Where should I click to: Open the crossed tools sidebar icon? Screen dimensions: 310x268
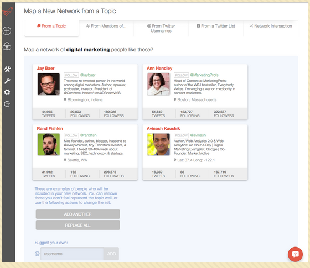(x=7, y=69)
